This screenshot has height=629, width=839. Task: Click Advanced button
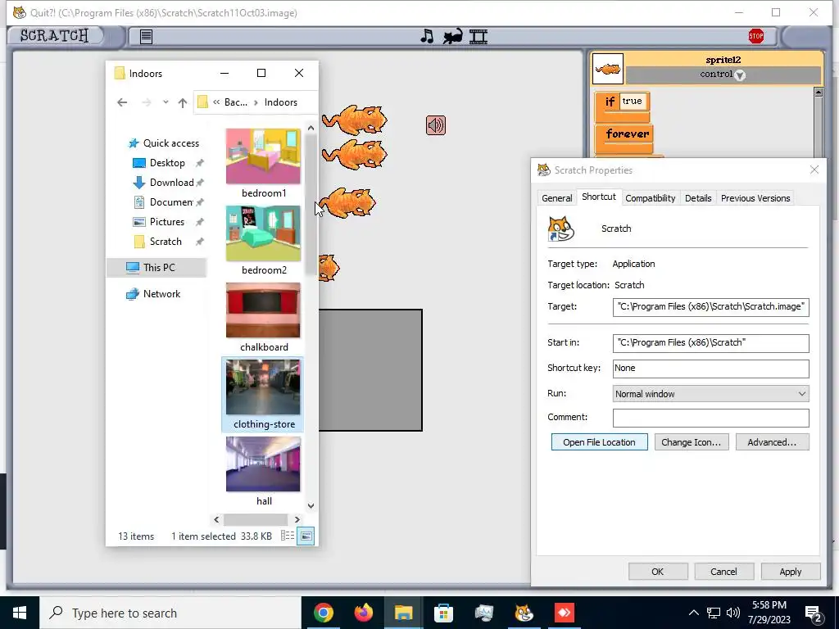pyautogui.click(x=772, y=441)
